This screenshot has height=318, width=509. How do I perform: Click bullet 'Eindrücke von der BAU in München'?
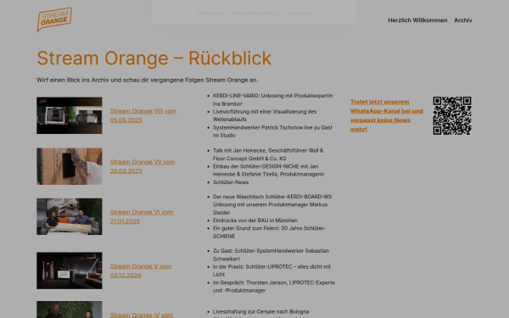[x=255, y=220]
